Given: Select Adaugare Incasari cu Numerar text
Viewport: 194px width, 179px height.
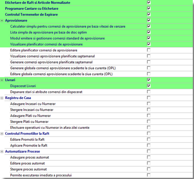Looking at the screenshot, I should 33,104.
